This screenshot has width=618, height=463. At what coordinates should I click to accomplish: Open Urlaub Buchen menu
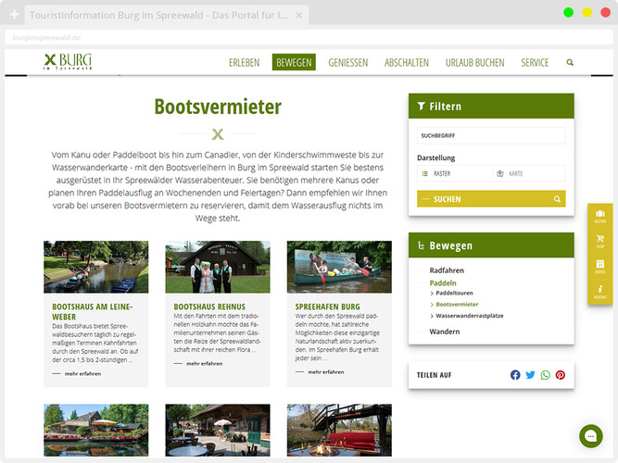point(474,63)
